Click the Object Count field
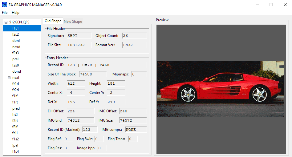This screenshot has width=292, height=157. [x=134, y=36]
